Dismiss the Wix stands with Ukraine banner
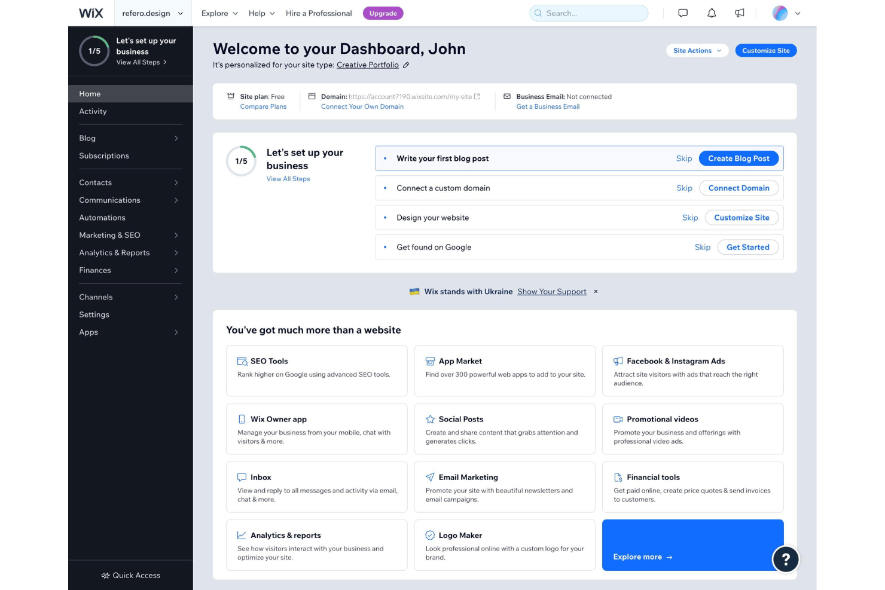Viewport: 885px width, 590px height. (x=596, y=292)
